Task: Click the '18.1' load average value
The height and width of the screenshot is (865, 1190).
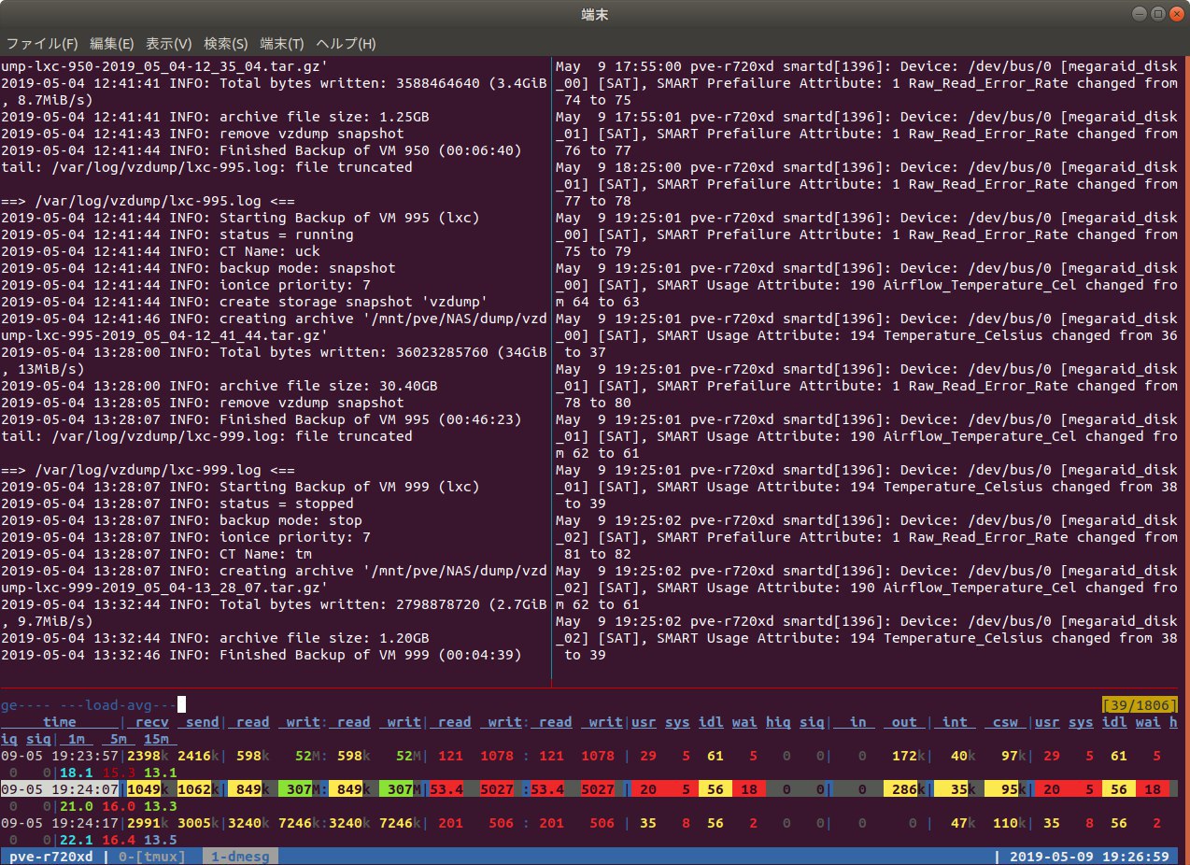Action: tap(76, 773)
